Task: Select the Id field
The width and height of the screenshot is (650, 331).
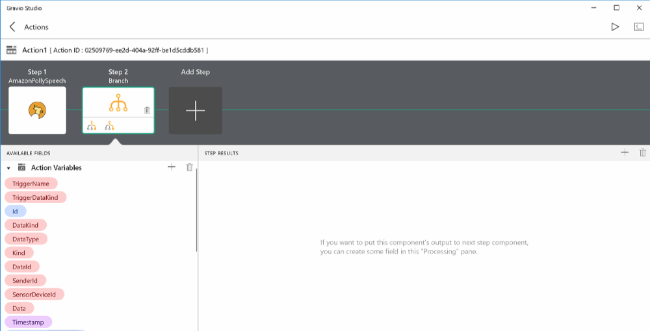Action: [16, 212]
